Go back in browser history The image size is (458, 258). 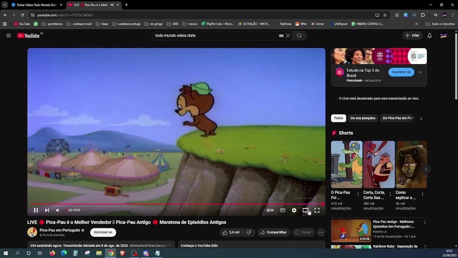[x=5, y=15]
